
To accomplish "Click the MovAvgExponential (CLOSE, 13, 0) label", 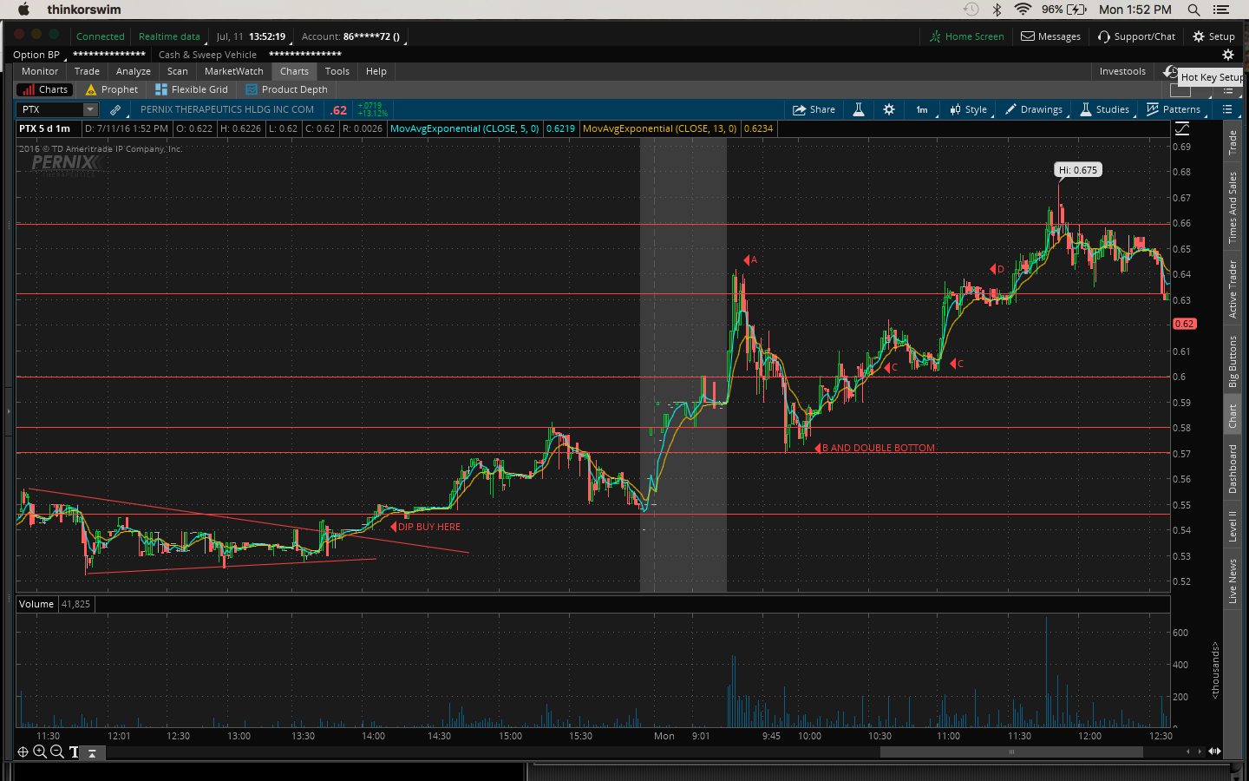I will click(660, 128).
